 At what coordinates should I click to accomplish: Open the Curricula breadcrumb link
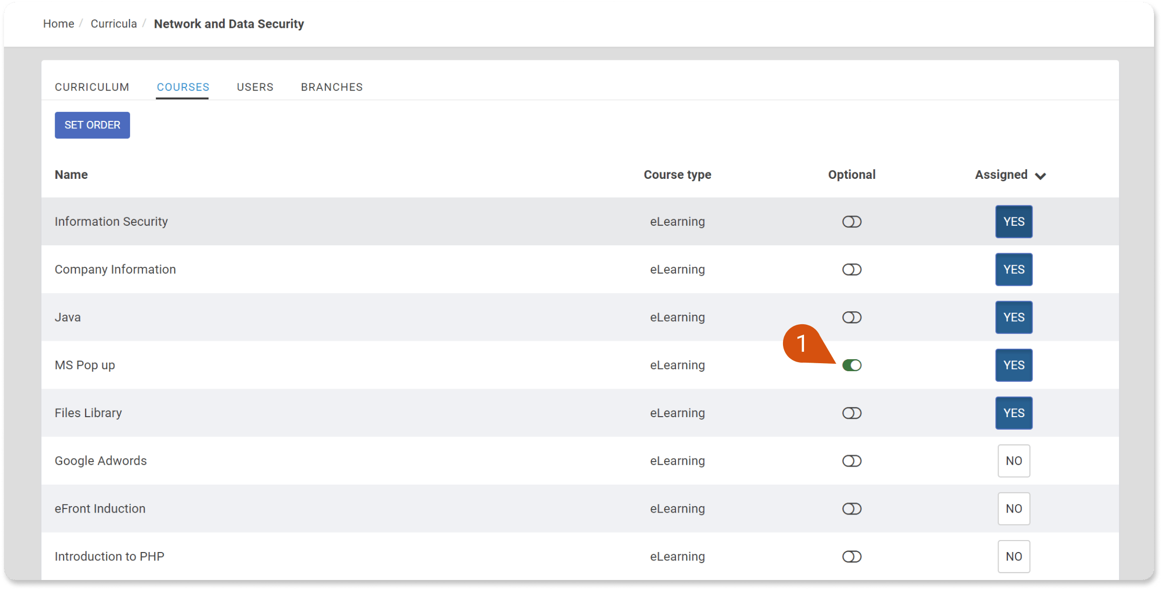pyautogui.click(x=113, y=24)
